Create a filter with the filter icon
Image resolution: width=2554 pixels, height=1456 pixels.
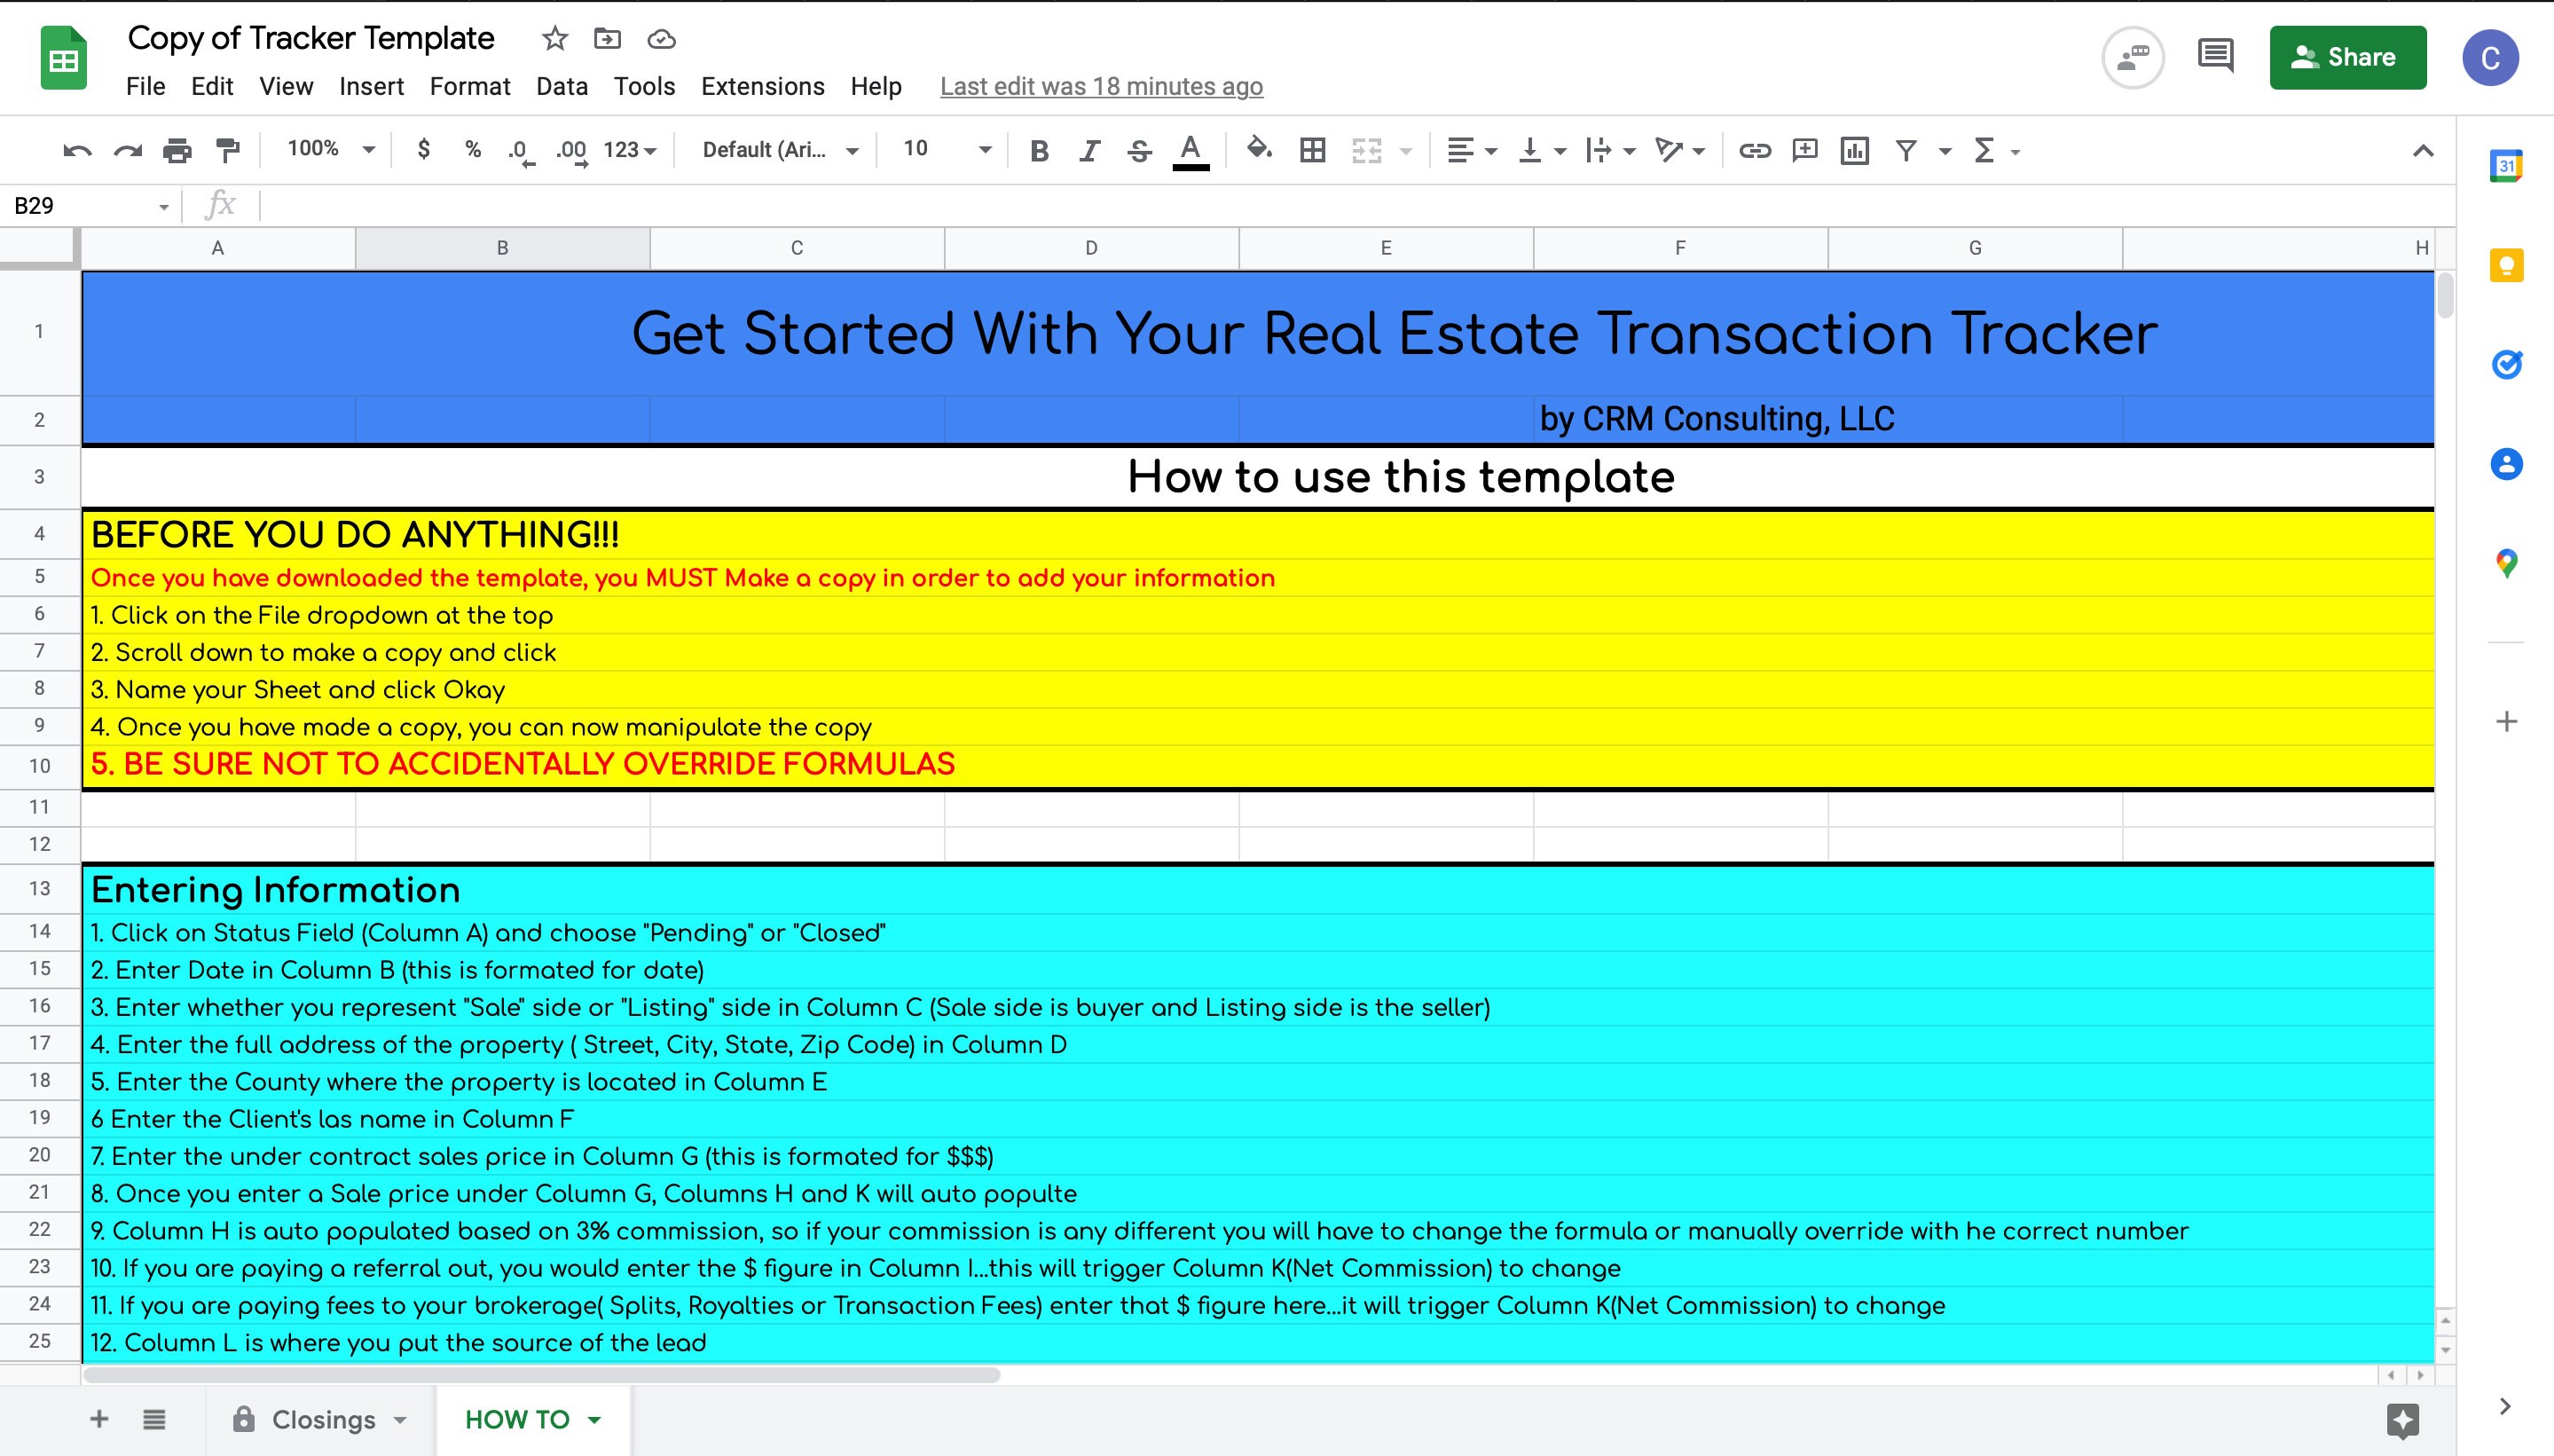click(1907, 150)
